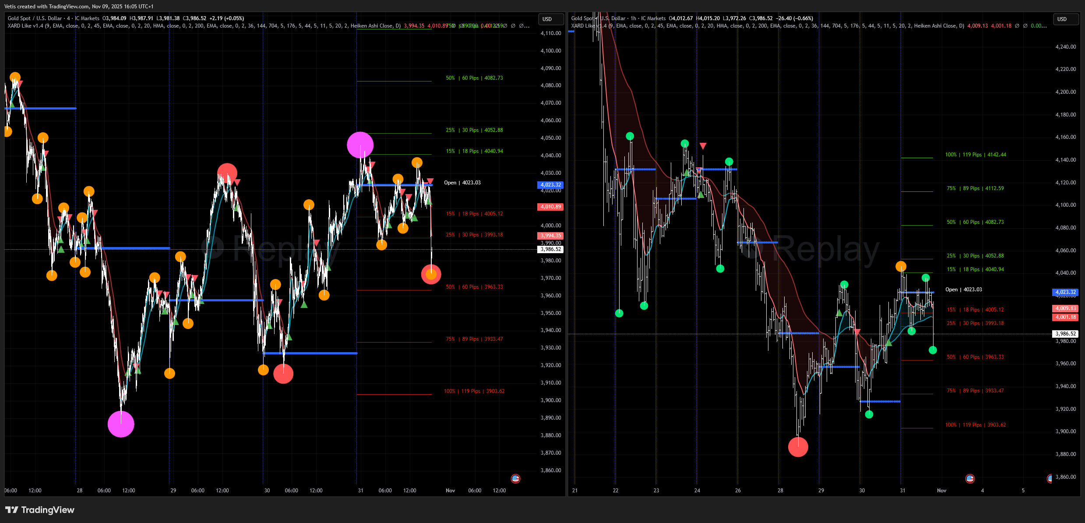The width and height of the screenshot is (1085, 523).
Task: Click the full US flag event icon on the 1h chart
Action: coord(970,478)
